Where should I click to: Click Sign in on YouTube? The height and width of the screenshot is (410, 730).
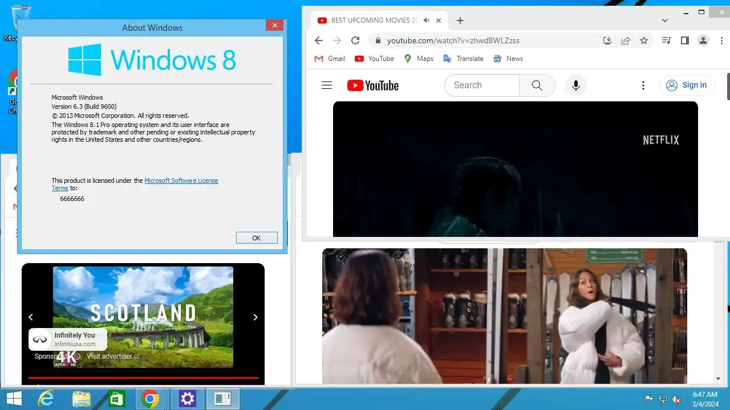687,85
